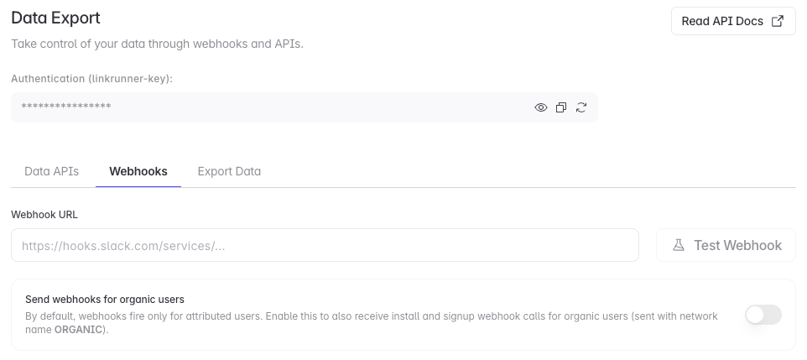The width and height of the screenshot is (807, 360).
Task: Focus the Webhook URL input field
Action: (x=325, y=245)
